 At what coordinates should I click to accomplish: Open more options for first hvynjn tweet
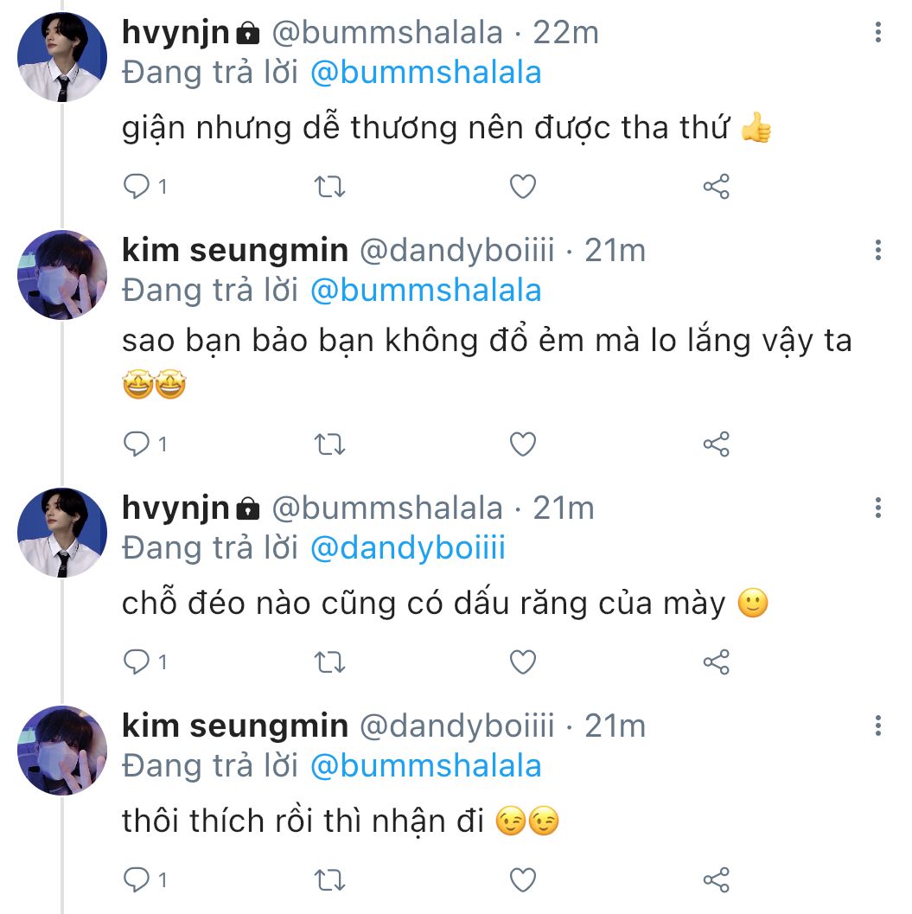pyautogui.click(x=878, y=34)
